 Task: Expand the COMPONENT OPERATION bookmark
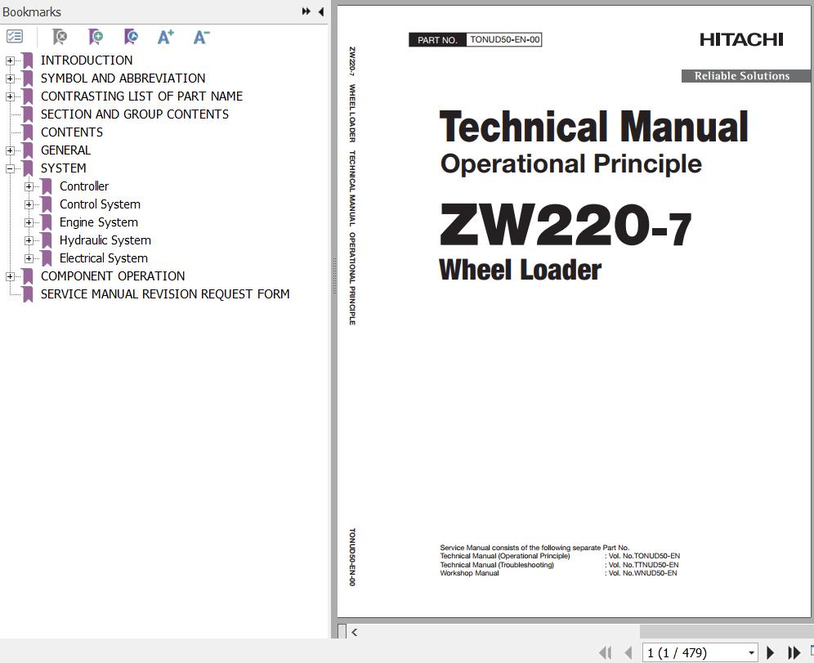coord(10,276)
